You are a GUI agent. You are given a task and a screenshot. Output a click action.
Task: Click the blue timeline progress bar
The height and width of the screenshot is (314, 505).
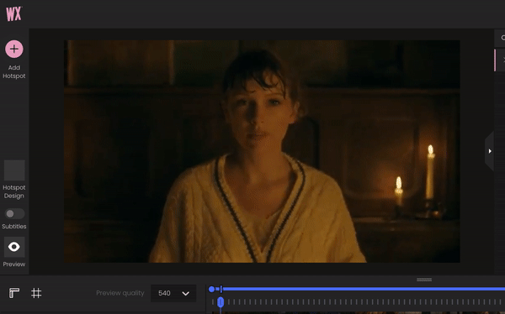[364, 290]
